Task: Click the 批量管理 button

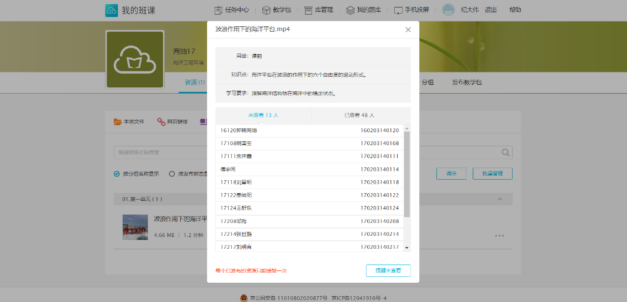Action: tap(492, 174)
